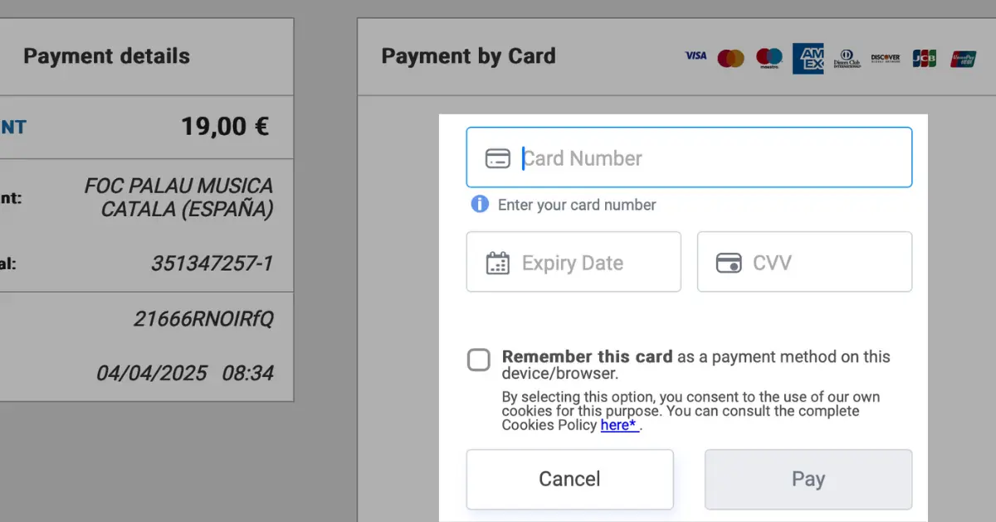Click the card icon beside CVV
The height and width of the screenshot is (522, 996).
[x=729, y=263]
